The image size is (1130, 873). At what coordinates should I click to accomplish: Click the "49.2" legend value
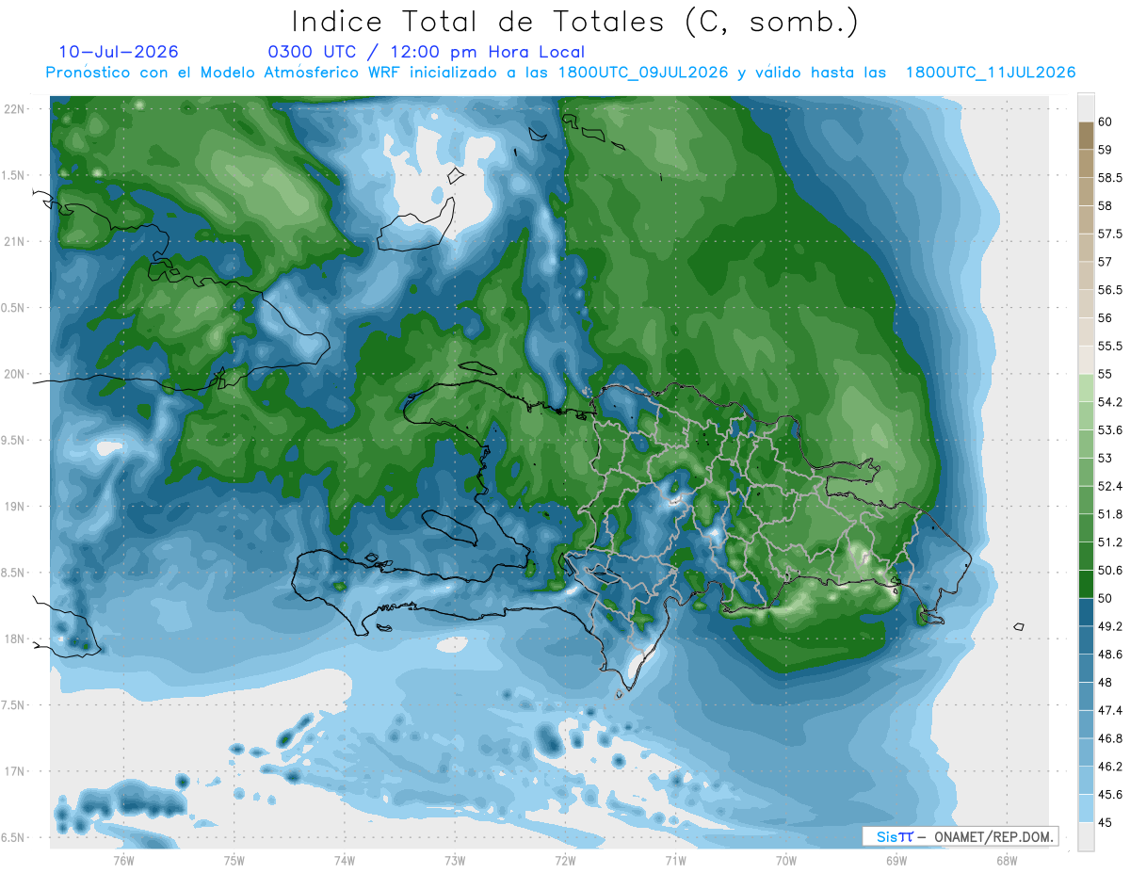[1109, 626]
